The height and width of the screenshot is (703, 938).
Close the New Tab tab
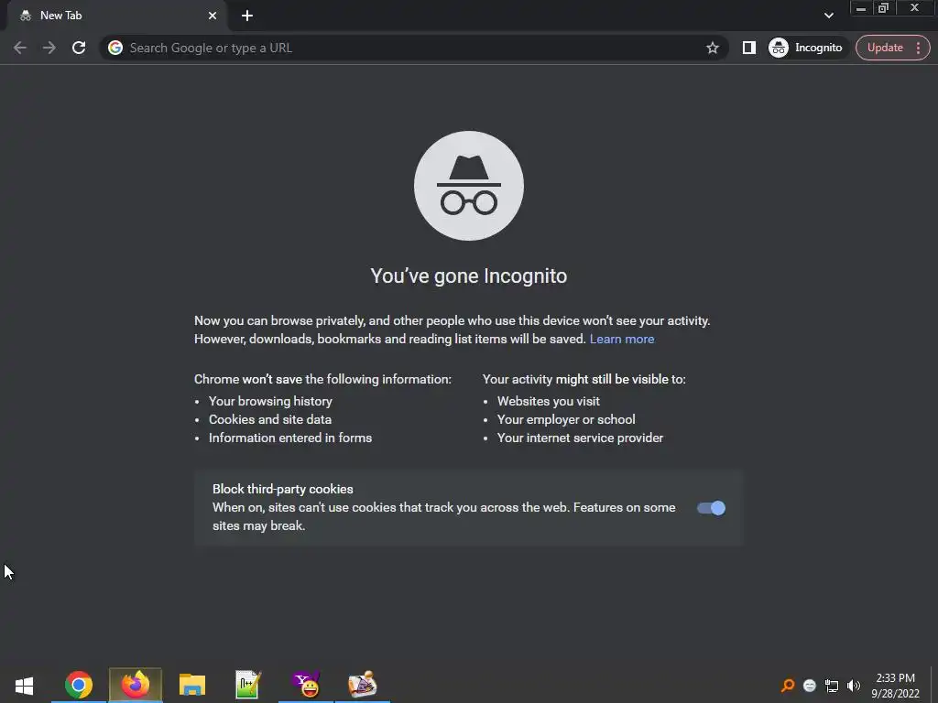point(213,16)
